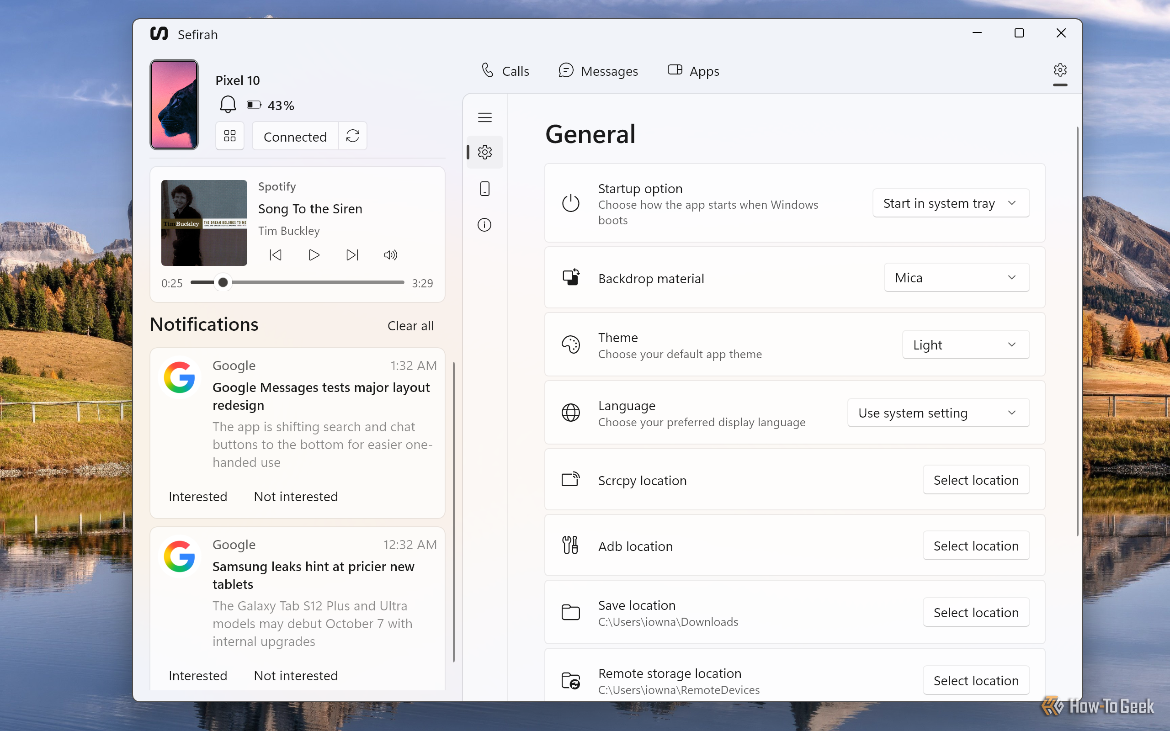Click the Adb location tools icon
Viewport: 1170px width, 731px height.
pyautogui.click(x=570, y=545)
